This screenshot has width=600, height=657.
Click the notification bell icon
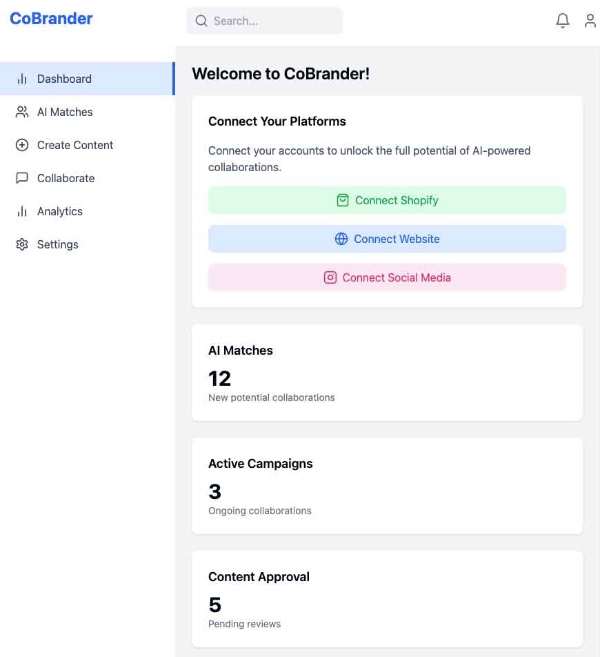pos(563,21)
